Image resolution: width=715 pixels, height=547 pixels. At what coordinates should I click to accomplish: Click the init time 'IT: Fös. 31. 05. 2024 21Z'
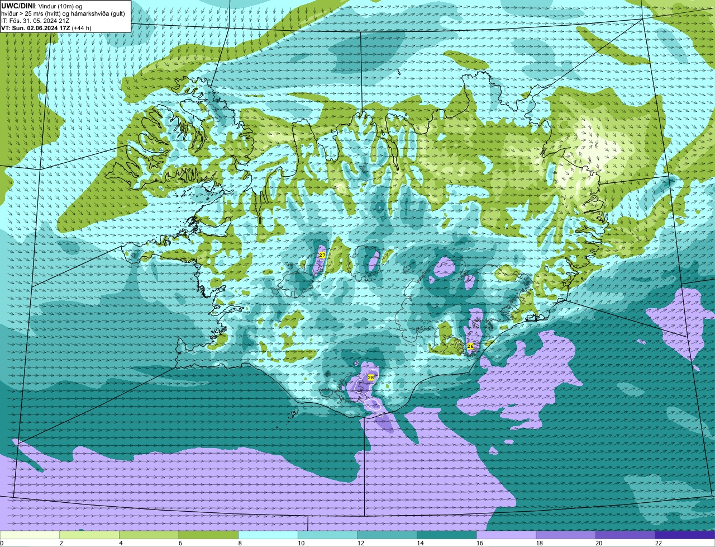coord(36,20)
